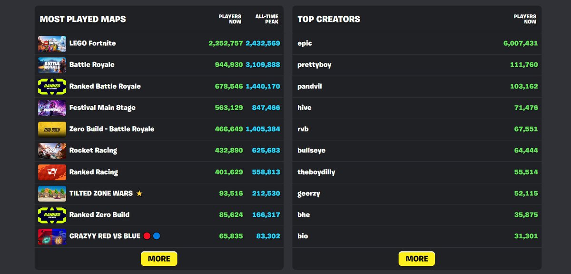Open the epic creator profile link

(305, 43)
